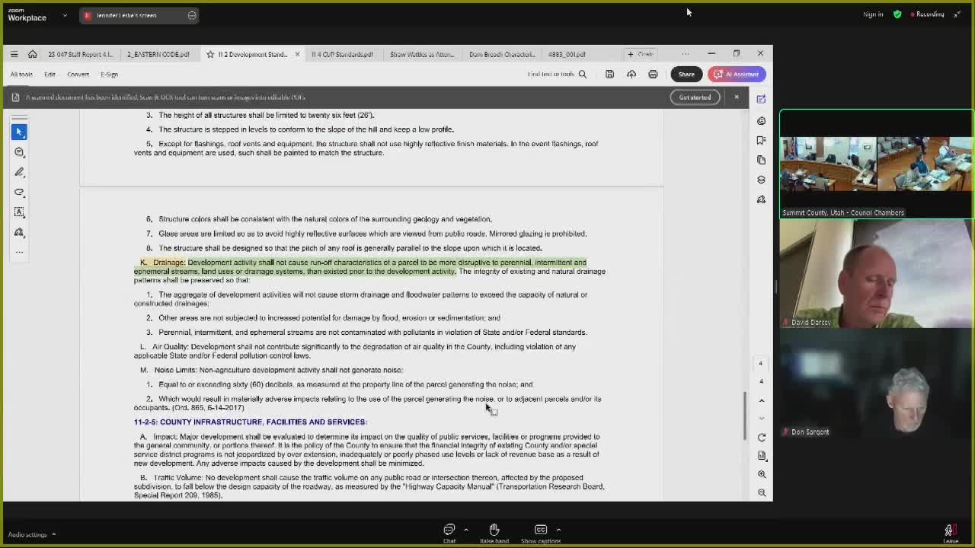Pick the highlighter pen tool
The image size is (975, 548).
[x=19, y=172]
